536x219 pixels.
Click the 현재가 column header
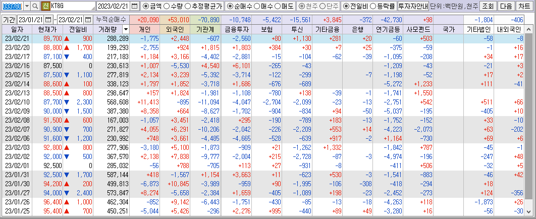[x=47, y=30]
